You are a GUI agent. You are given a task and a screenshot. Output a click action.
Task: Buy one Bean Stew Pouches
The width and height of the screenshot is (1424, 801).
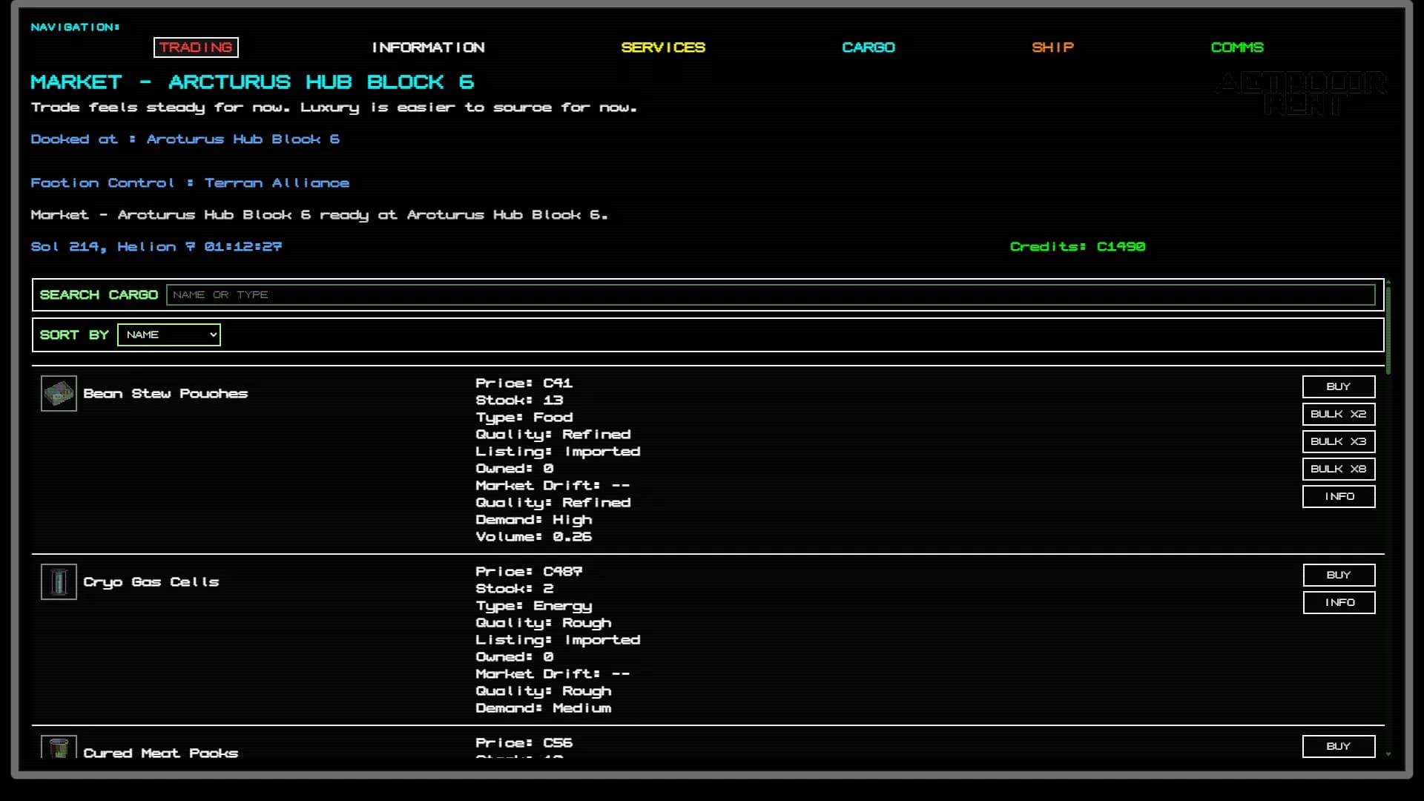1339,386
